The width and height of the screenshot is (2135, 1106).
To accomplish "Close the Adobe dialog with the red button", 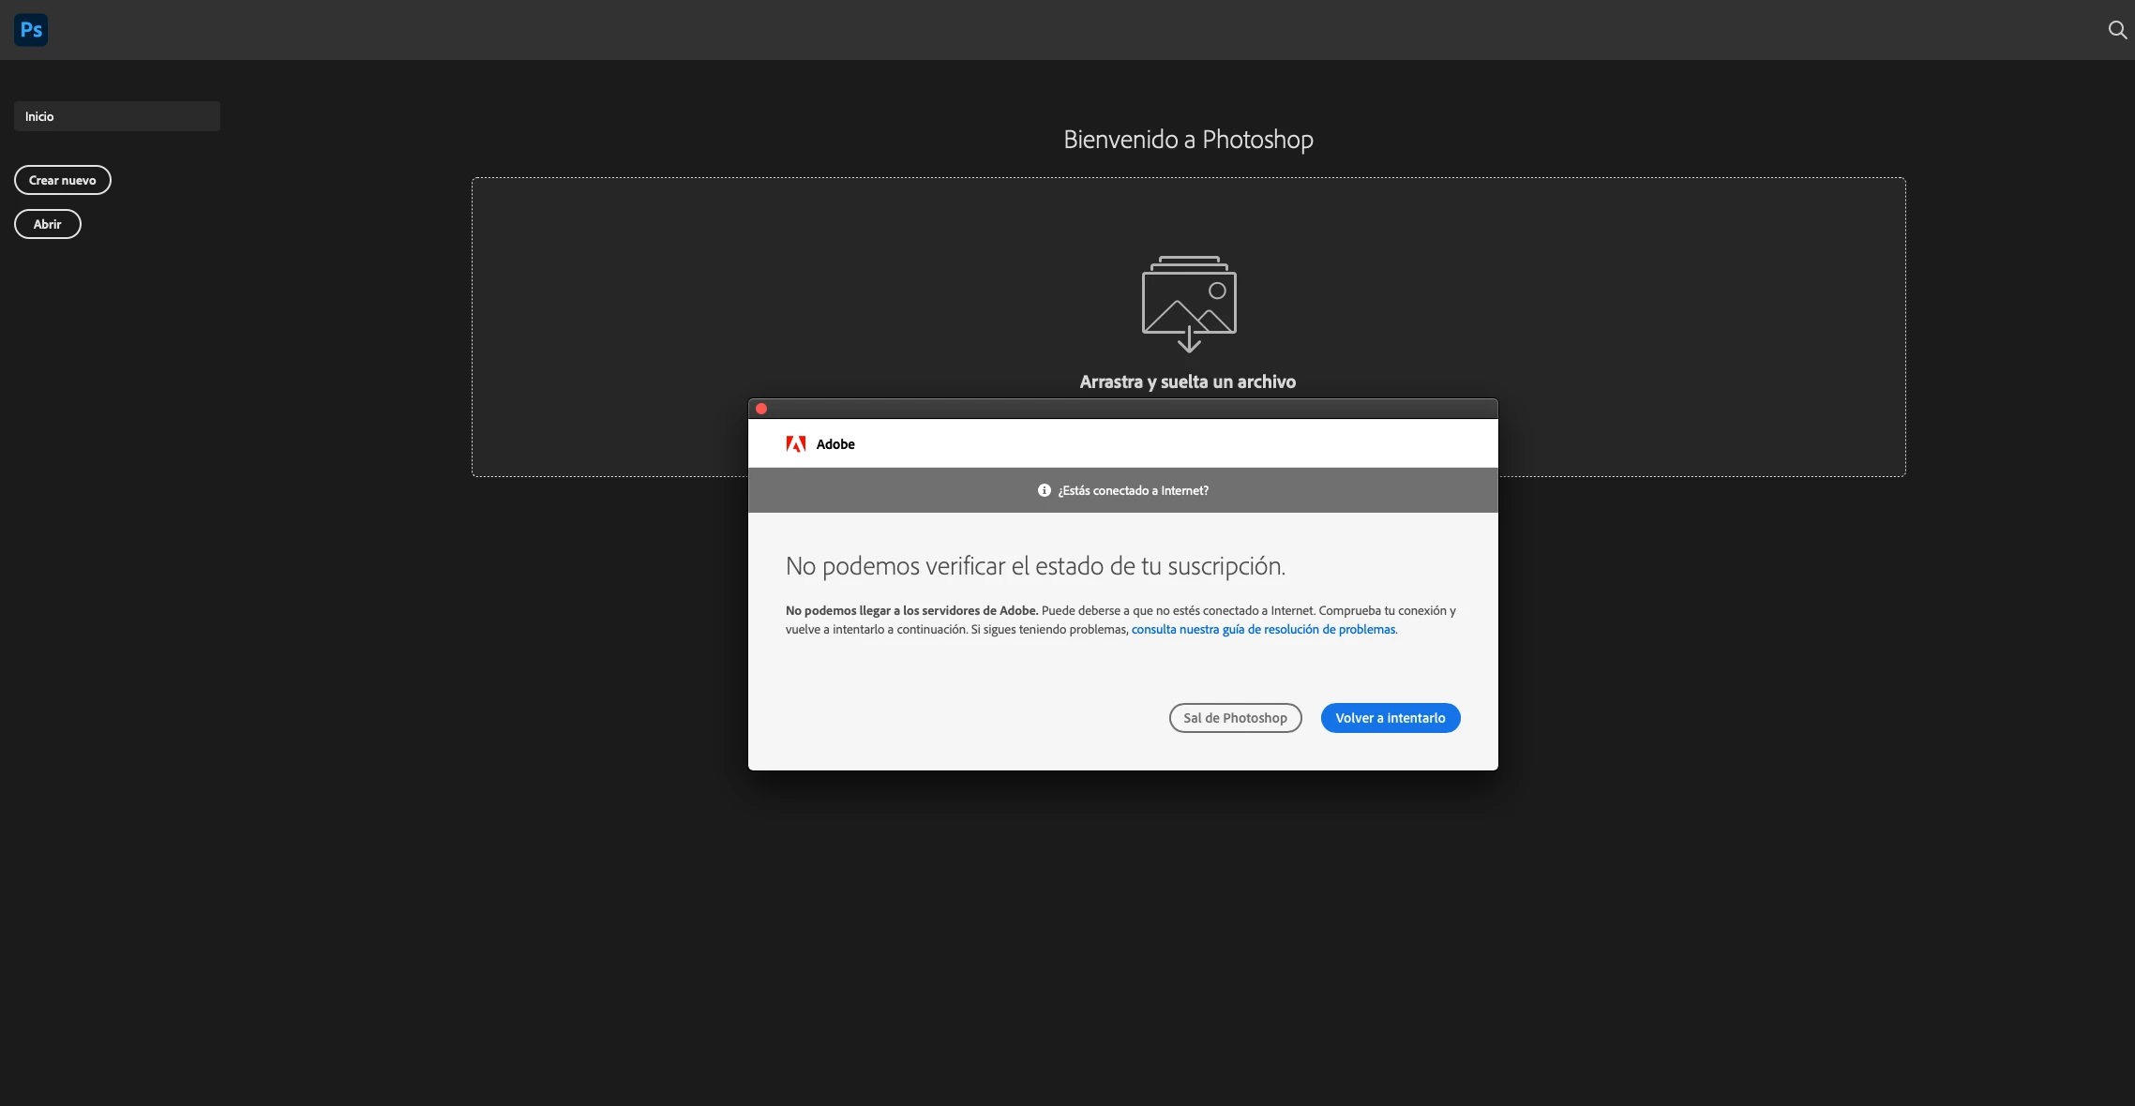I will 761,409.
